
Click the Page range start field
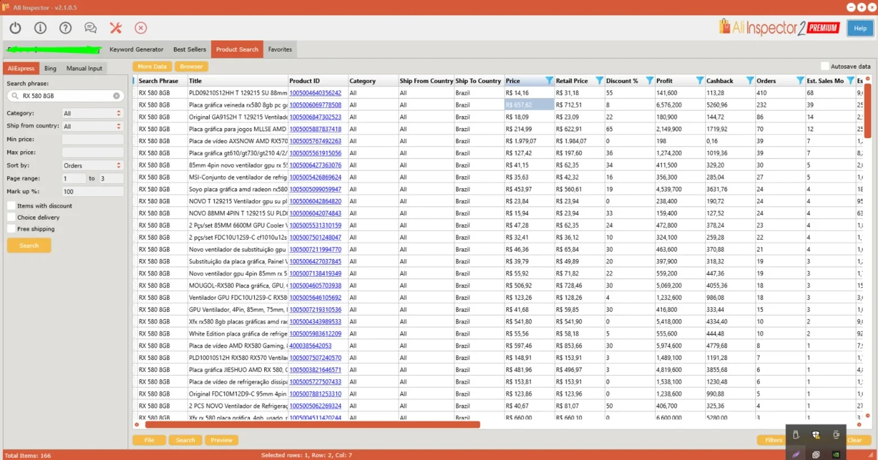pyautogui.click(x=74, y=178)
